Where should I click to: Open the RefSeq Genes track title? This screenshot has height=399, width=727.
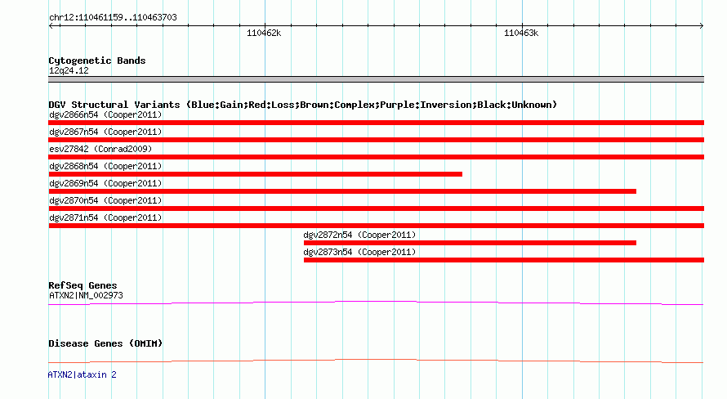tap(83, 285)
